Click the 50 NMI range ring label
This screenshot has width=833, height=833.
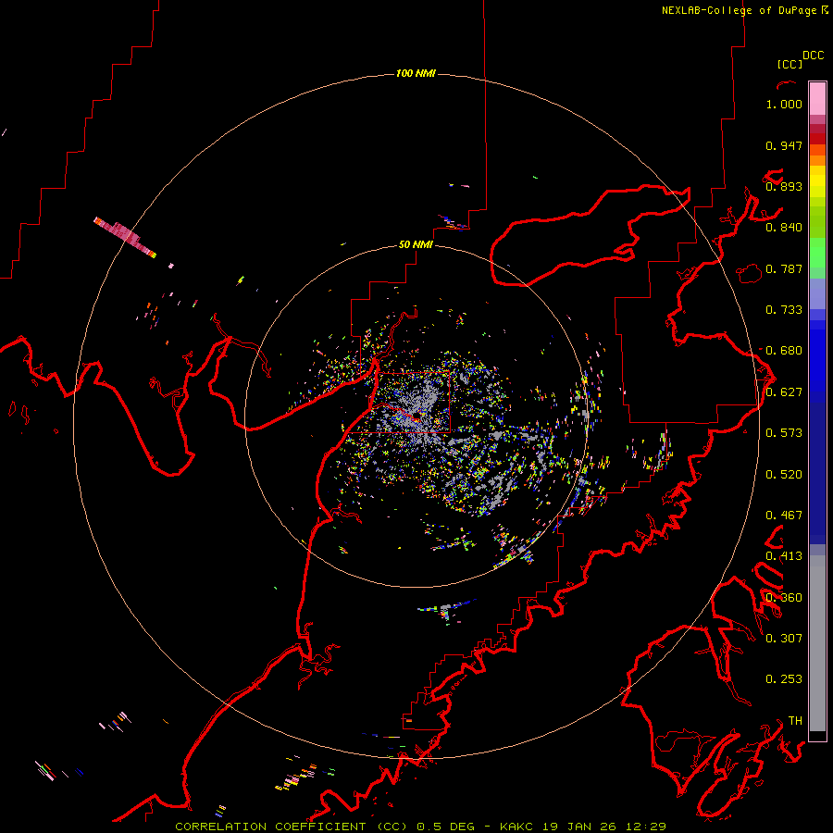pyautogui.click(x=416, y=245)
